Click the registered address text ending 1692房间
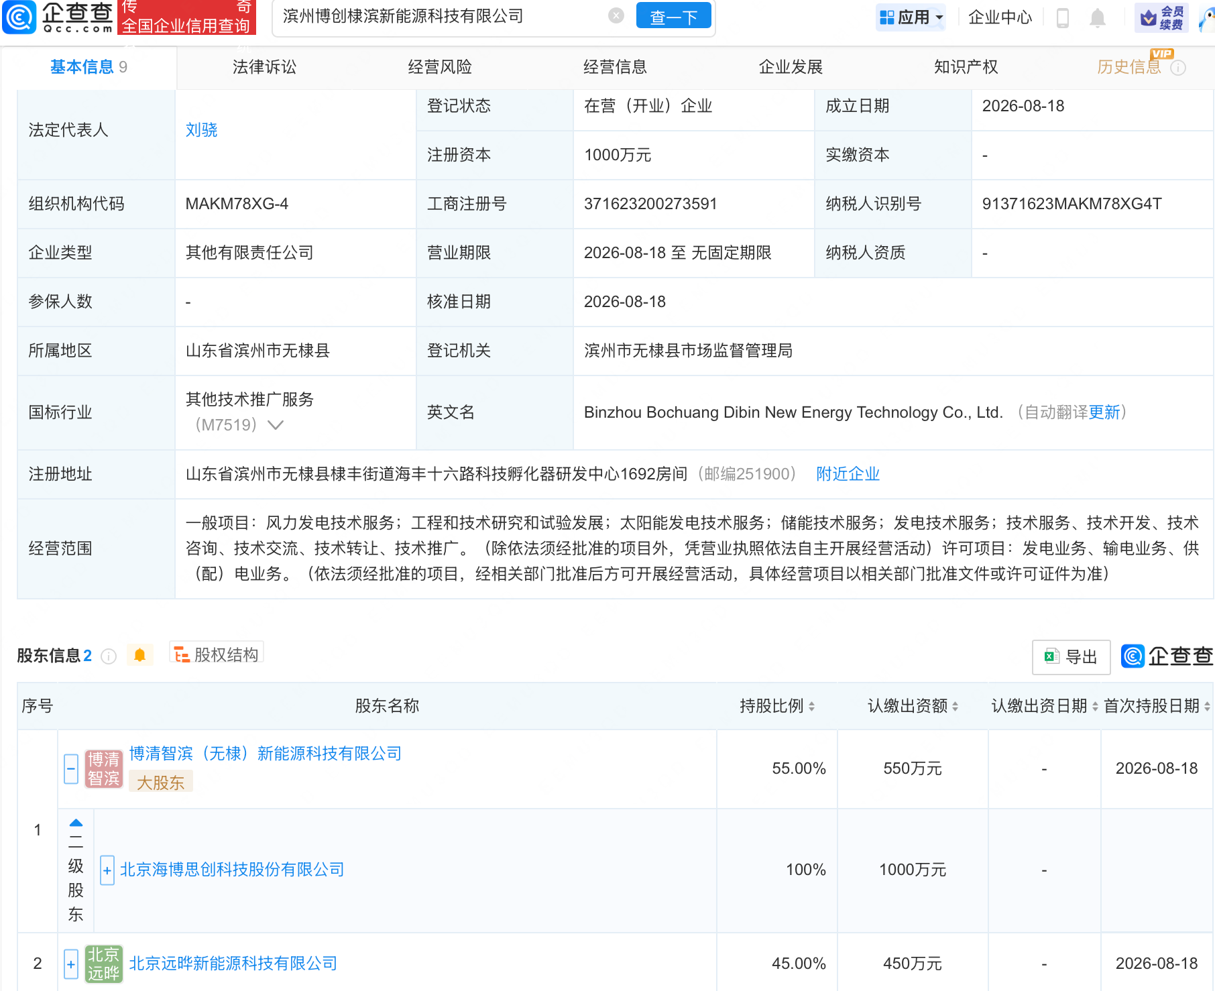The image size is (1215, 991). pyautogui.click(x=437, y=474)
